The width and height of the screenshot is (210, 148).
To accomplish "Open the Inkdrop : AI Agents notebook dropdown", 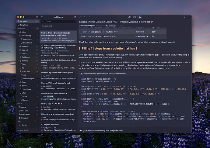I will click(x=88, y=26).
